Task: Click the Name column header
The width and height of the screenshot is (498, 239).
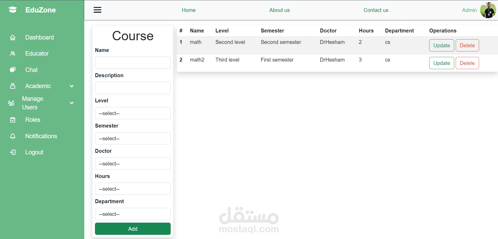Action: (197, 31)
